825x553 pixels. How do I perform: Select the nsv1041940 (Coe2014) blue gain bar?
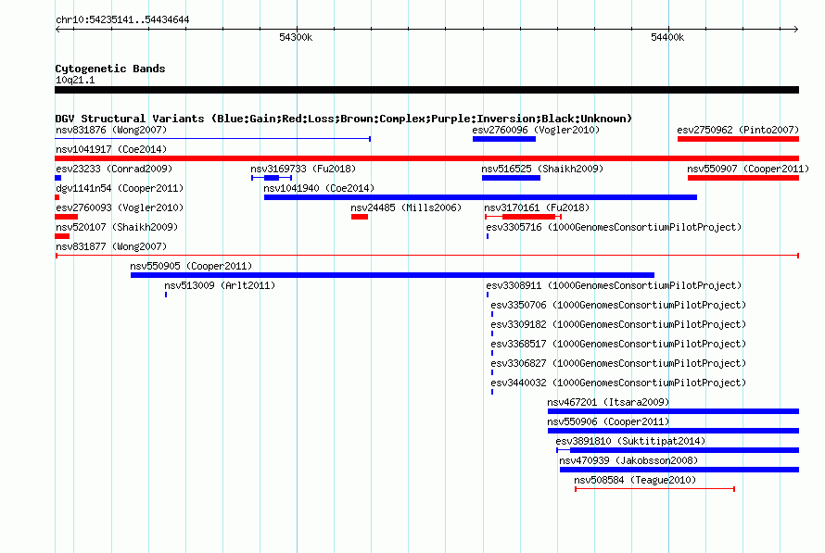click(x=480, y=197)
